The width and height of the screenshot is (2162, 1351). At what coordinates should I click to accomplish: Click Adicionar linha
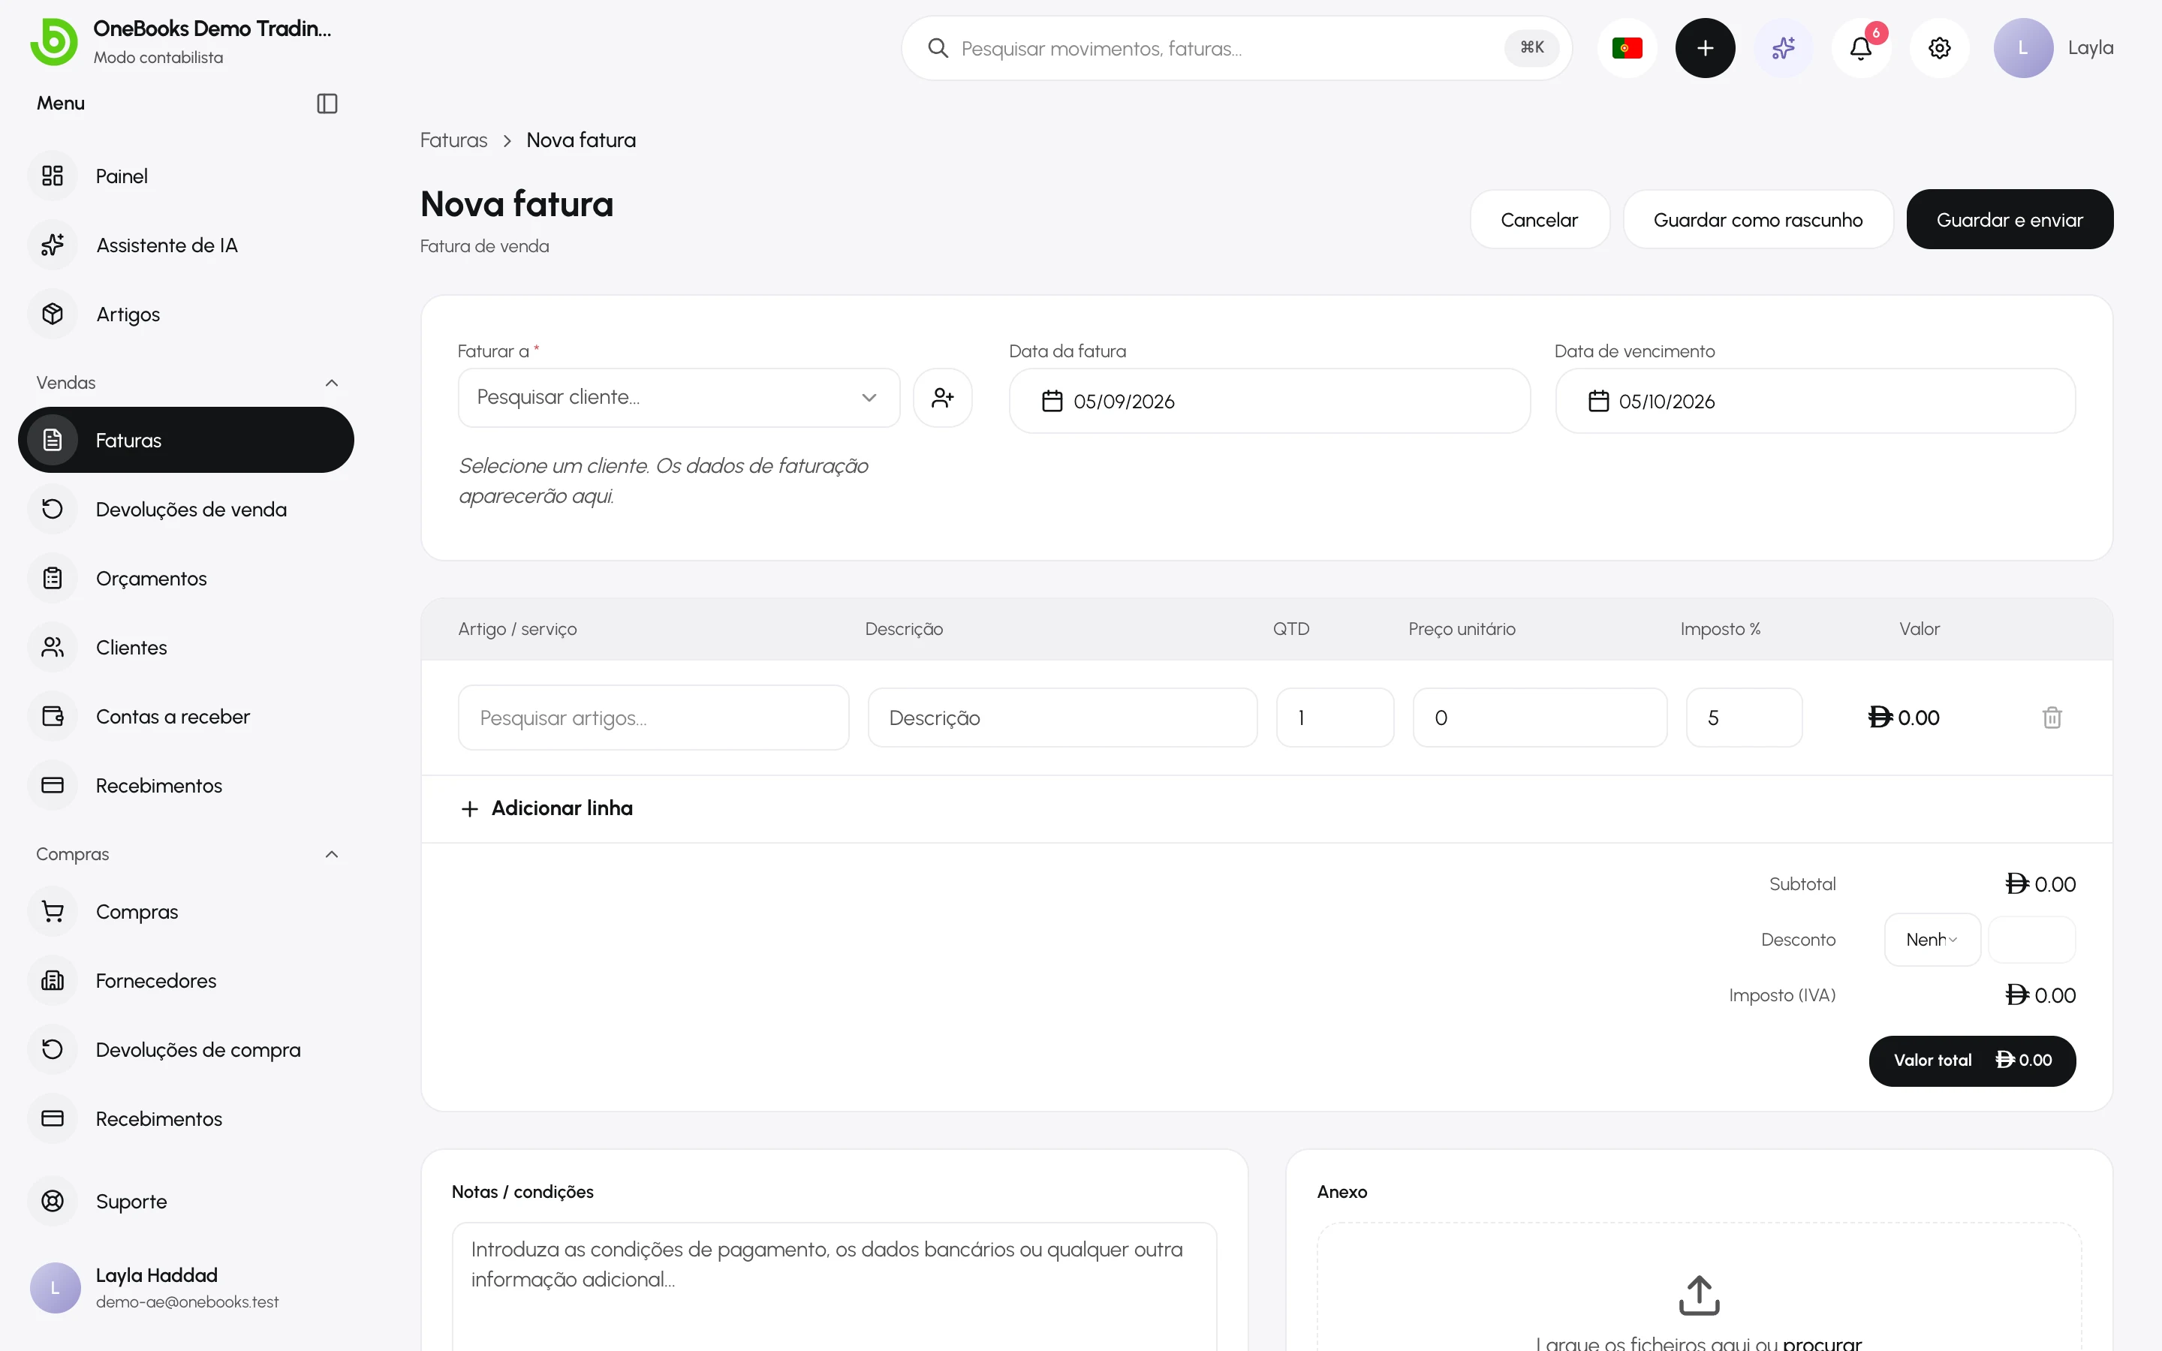(x=547, y=808)
